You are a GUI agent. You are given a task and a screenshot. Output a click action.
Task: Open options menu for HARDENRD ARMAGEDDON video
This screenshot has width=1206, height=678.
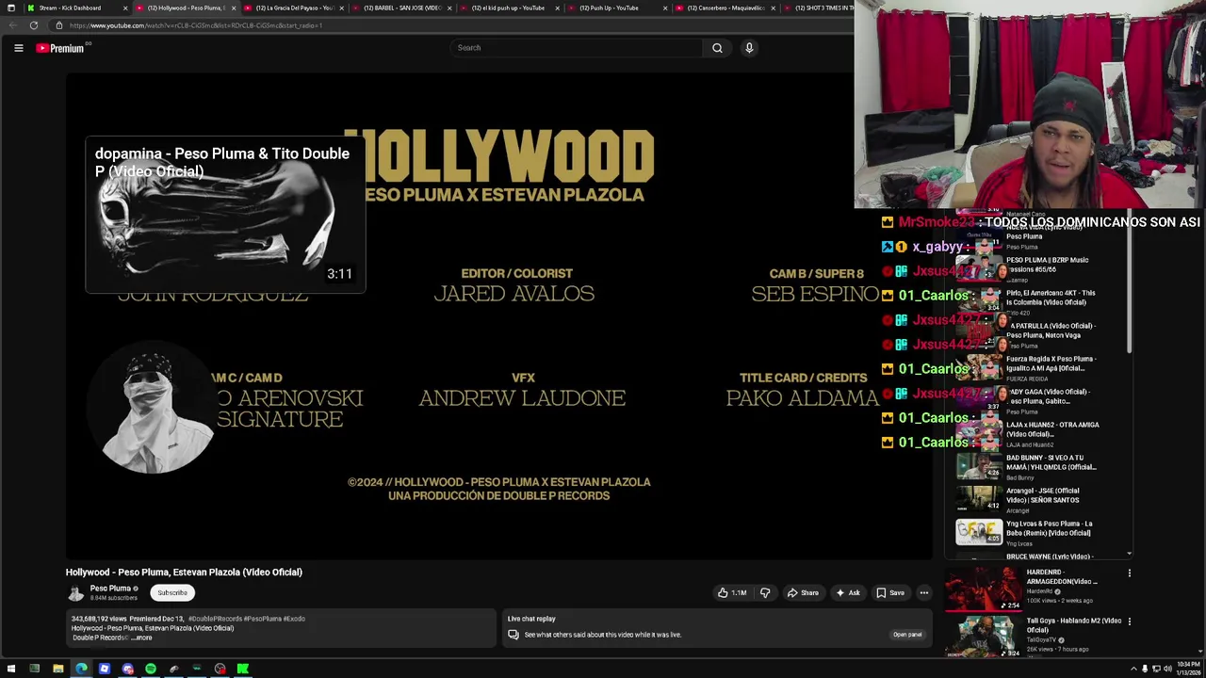coord(1129,573)
